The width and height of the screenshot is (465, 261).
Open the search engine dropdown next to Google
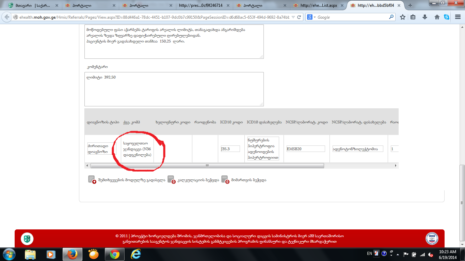click(x=311, y=17)
